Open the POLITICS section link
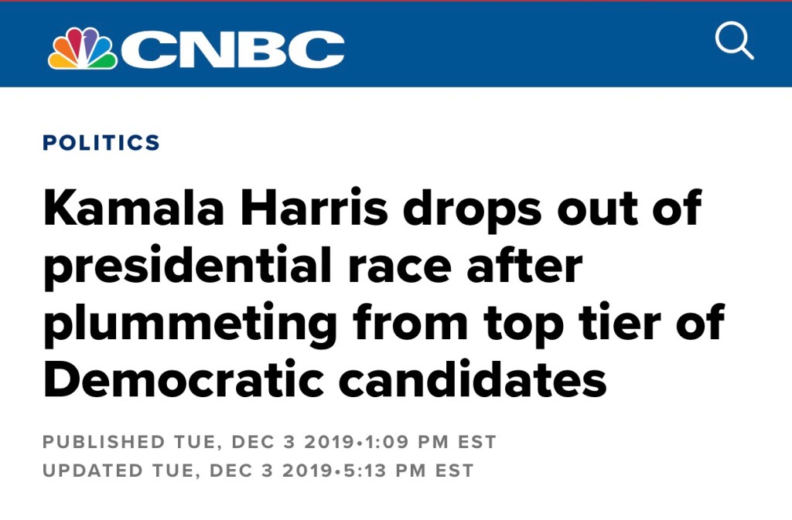 pyautogui.click(x=101, y=143)
